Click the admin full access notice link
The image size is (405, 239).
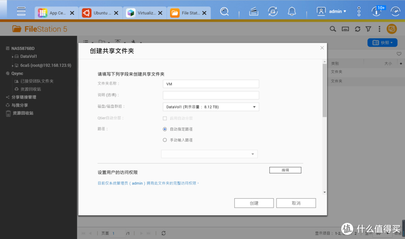pos(148,183)
